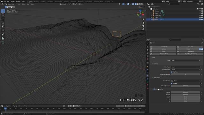This screenshot has width=204, height=115.
Task: Open the World properties tab
Action: [x=148, y=59]
